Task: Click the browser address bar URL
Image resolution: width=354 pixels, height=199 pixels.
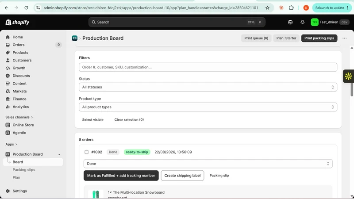Action: point(150,8)
